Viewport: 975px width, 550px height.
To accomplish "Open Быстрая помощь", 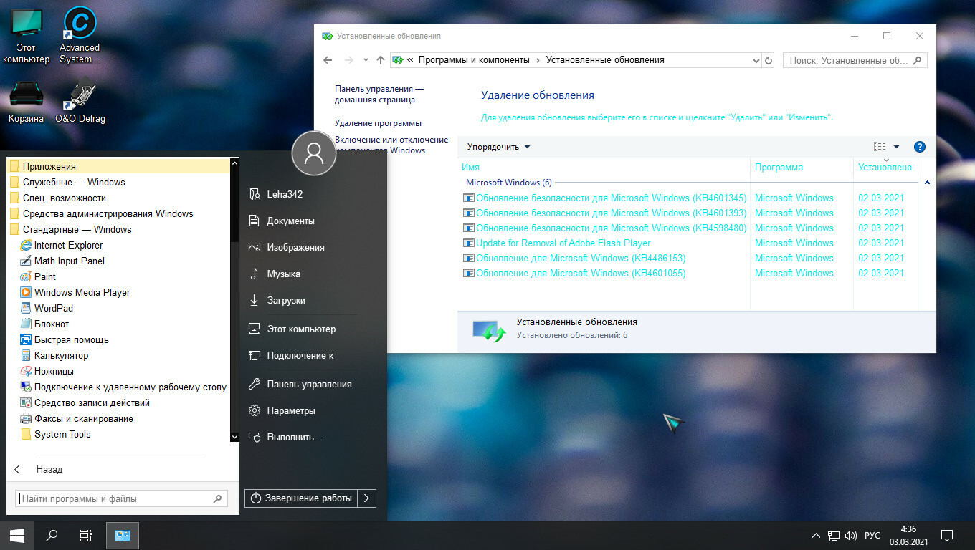I will pyautogui.click(x=65, y=339).
